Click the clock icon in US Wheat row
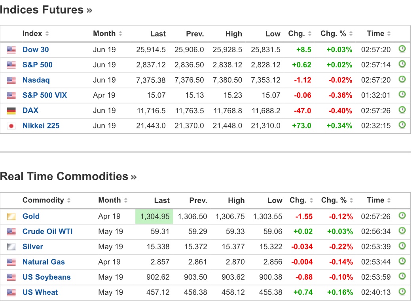419x307 pixels. click(402, 292)
